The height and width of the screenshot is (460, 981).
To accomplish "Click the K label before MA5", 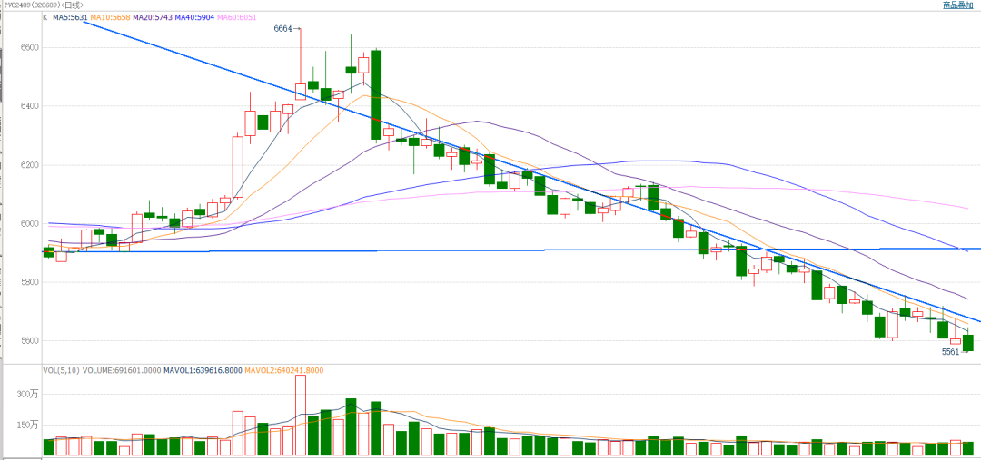I will point(45,18).
